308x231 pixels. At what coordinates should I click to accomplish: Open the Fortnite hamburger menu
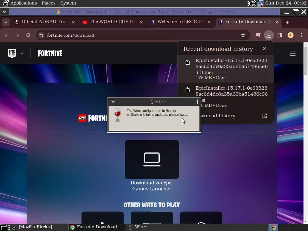292,53
